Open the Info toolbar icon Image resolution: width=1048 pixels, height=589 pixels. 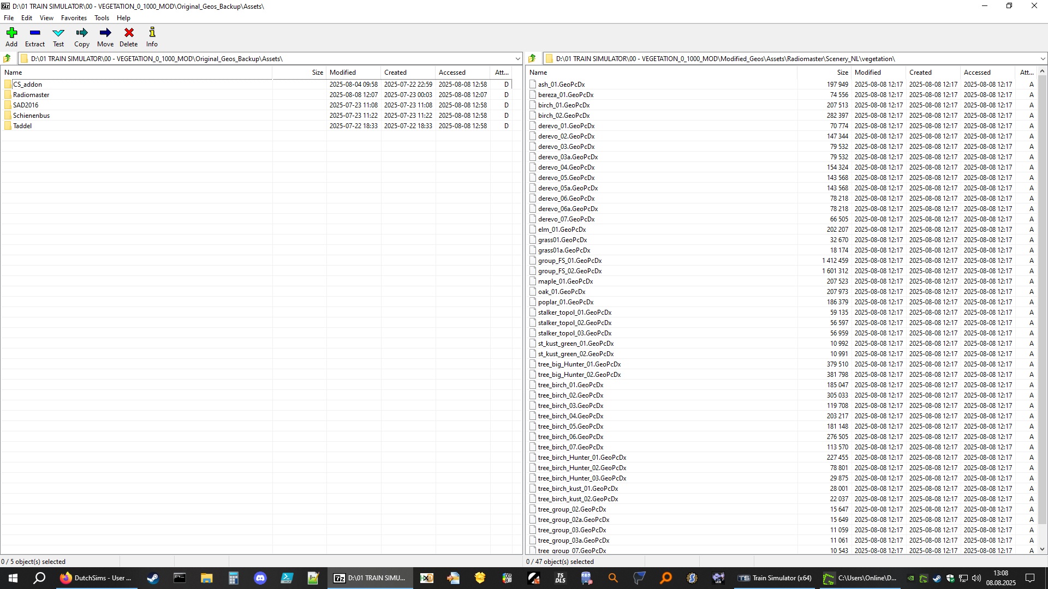[x=152, y=33]
